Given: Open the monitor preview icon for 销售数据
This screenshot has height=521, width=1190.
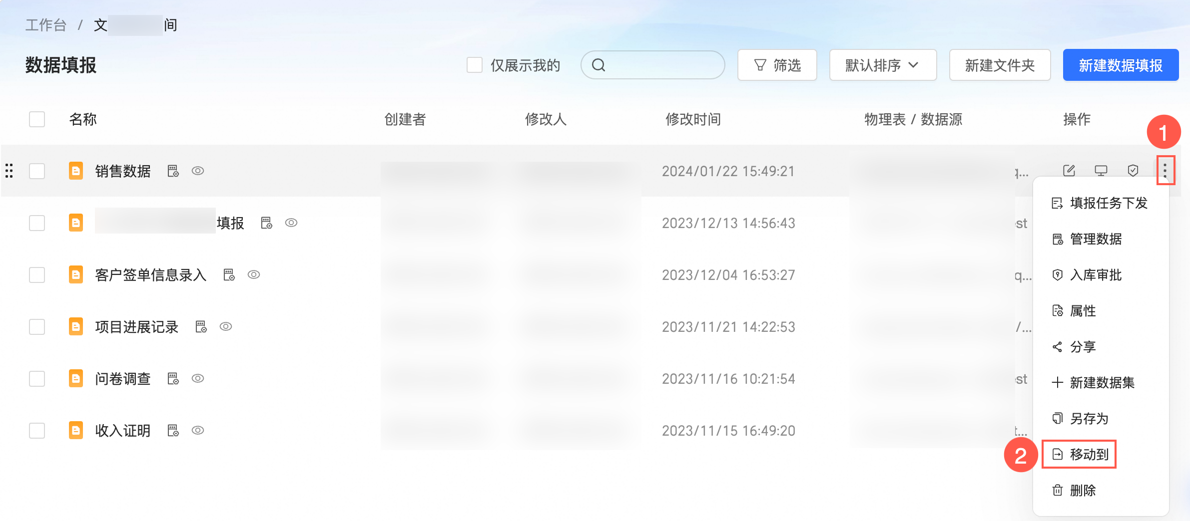Looking at the screenshot, I should [1101, 171].
